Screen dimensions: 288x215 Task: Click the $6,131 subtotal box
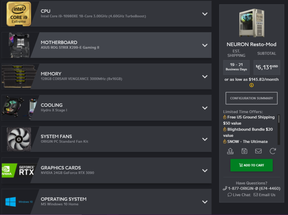pos(267,67)
